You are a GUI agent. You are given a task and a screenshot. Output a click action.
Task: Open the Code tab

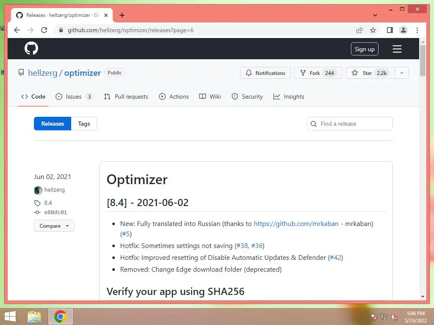(33, 96)
